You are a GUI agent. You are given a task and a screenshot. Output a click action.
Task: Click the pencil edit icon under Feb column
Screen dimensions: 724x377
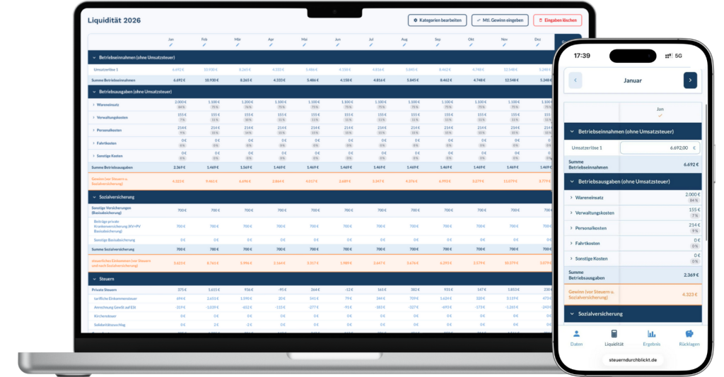coord(204,44)
